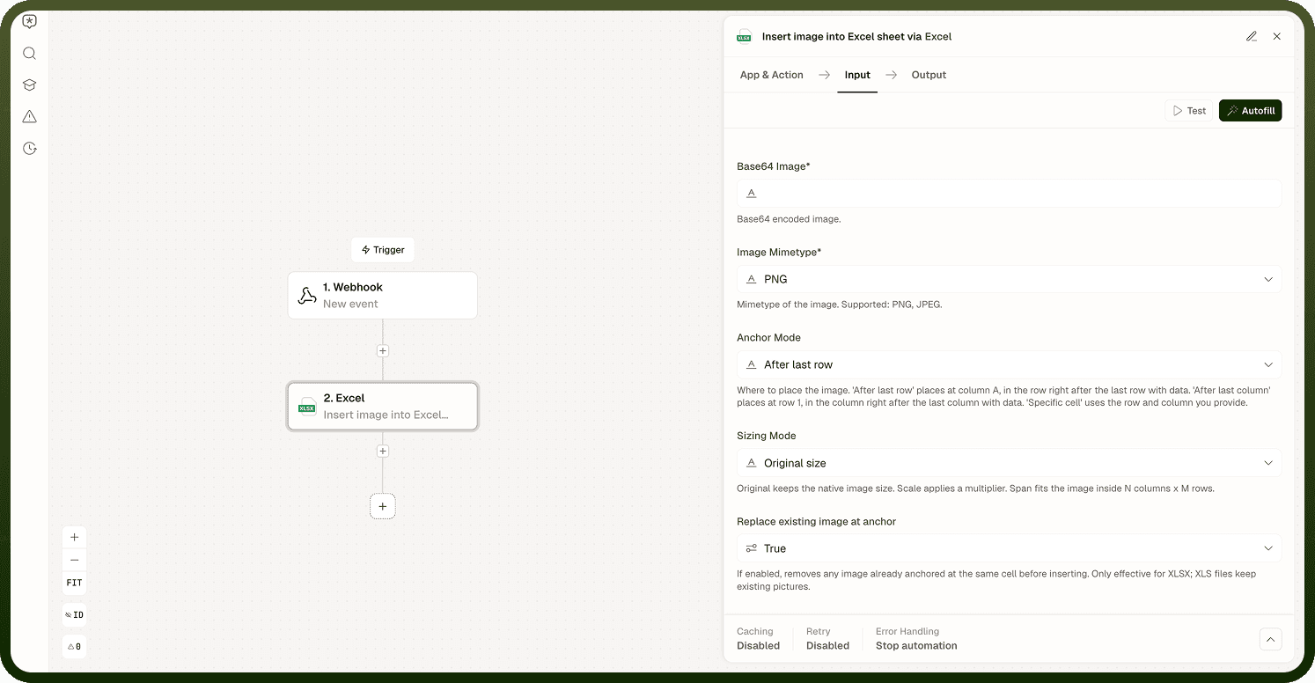Click the toggle-type icon beside True
This screenshot has width=1315, height=683.
[x=752, y=548]
